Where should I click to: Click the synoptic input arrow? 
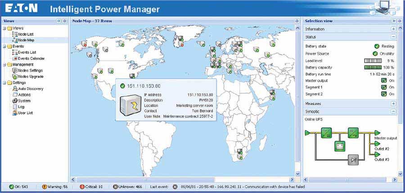point(308,133)
